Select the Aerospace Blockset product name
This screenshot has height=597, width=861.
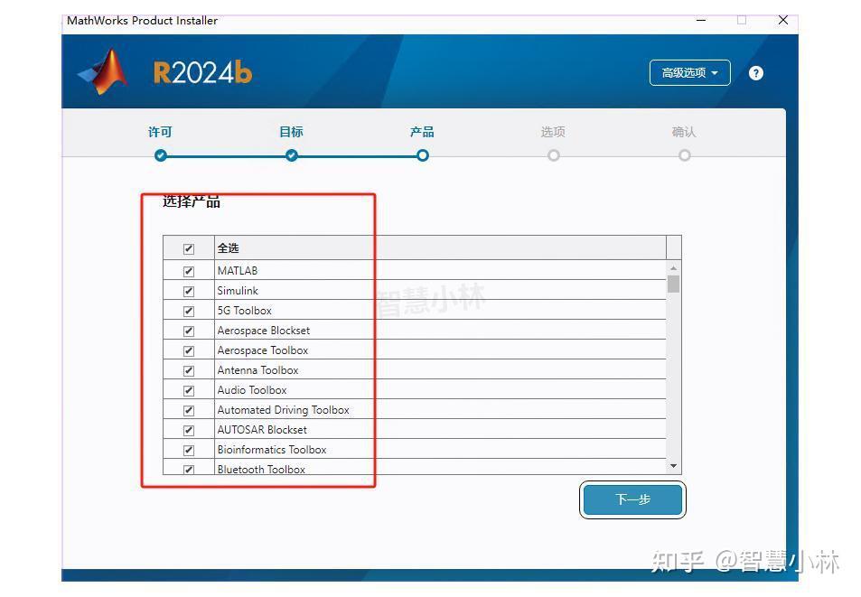point(263,331)
